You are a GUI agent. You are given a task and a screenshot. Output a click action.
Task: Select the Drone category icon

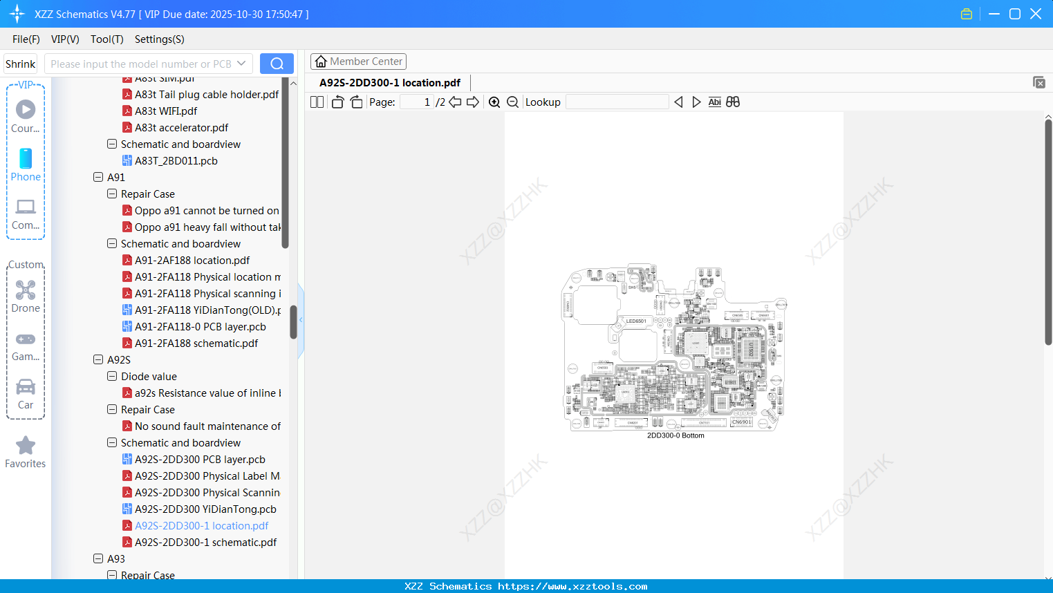[x=26, y=290]
